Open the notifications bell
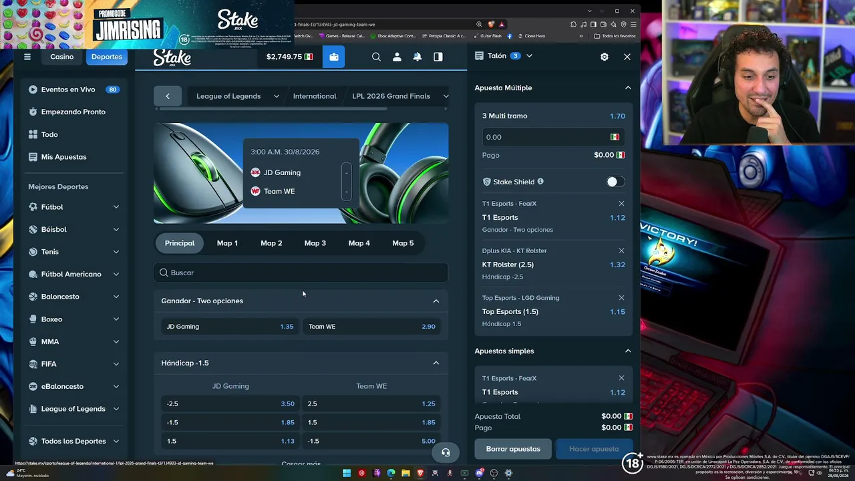This screenshot has height=481, width=855. 417,57
